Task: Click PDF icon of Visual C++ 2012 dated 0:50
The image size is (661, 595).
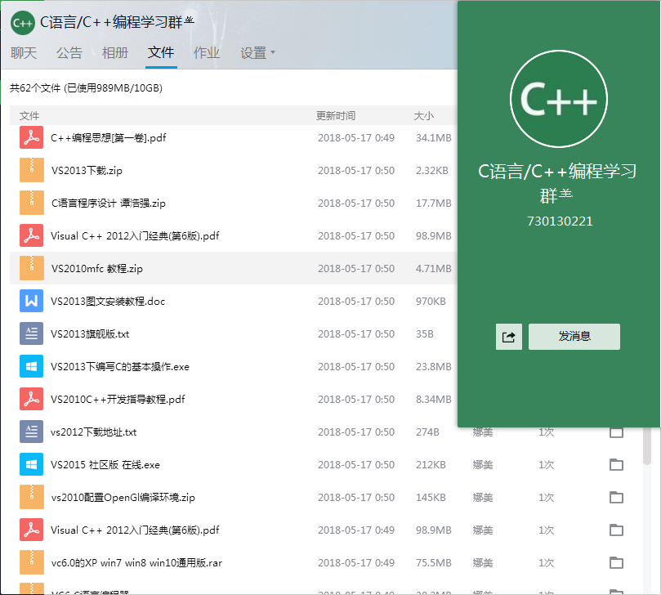Action: click(x=32, y=235)
